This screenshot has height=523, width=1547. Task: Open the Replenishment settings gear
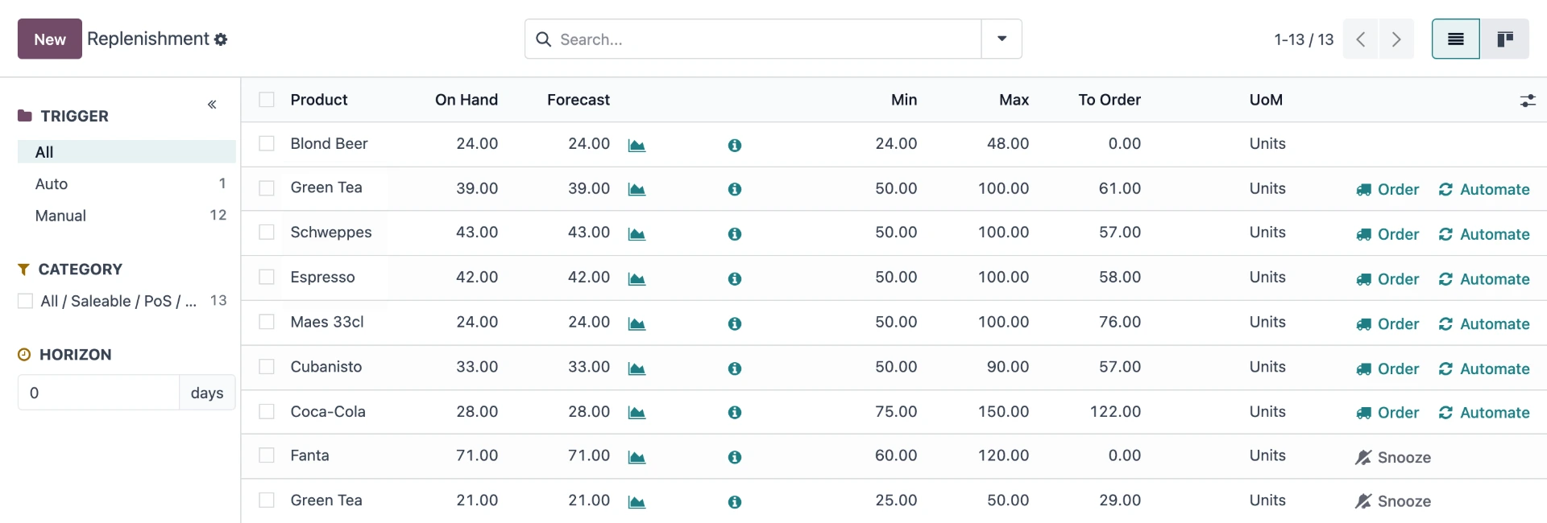(x=221, y=39)
